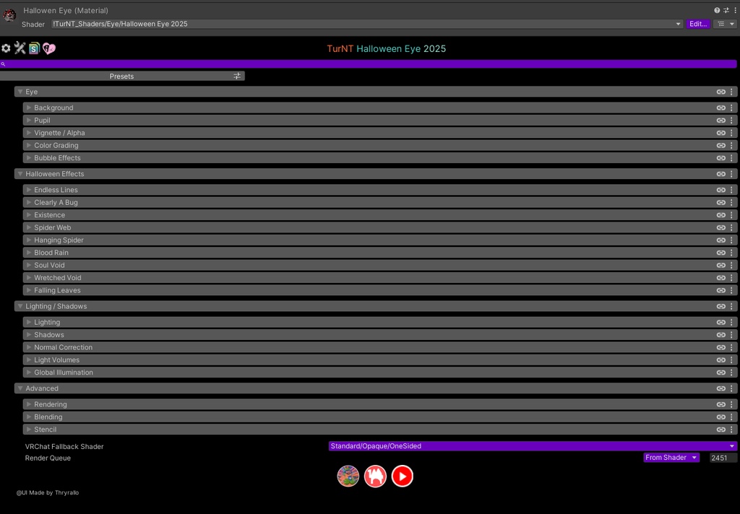Expand the Normal Correction section
This screenshot has width=740, height=514.
[x=29, y=347]
